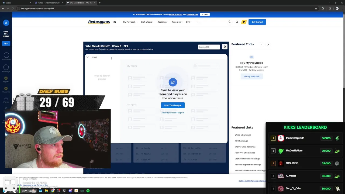Switch to the Sleeper browser tab
The image size is (345, 194).
point(17,3)
